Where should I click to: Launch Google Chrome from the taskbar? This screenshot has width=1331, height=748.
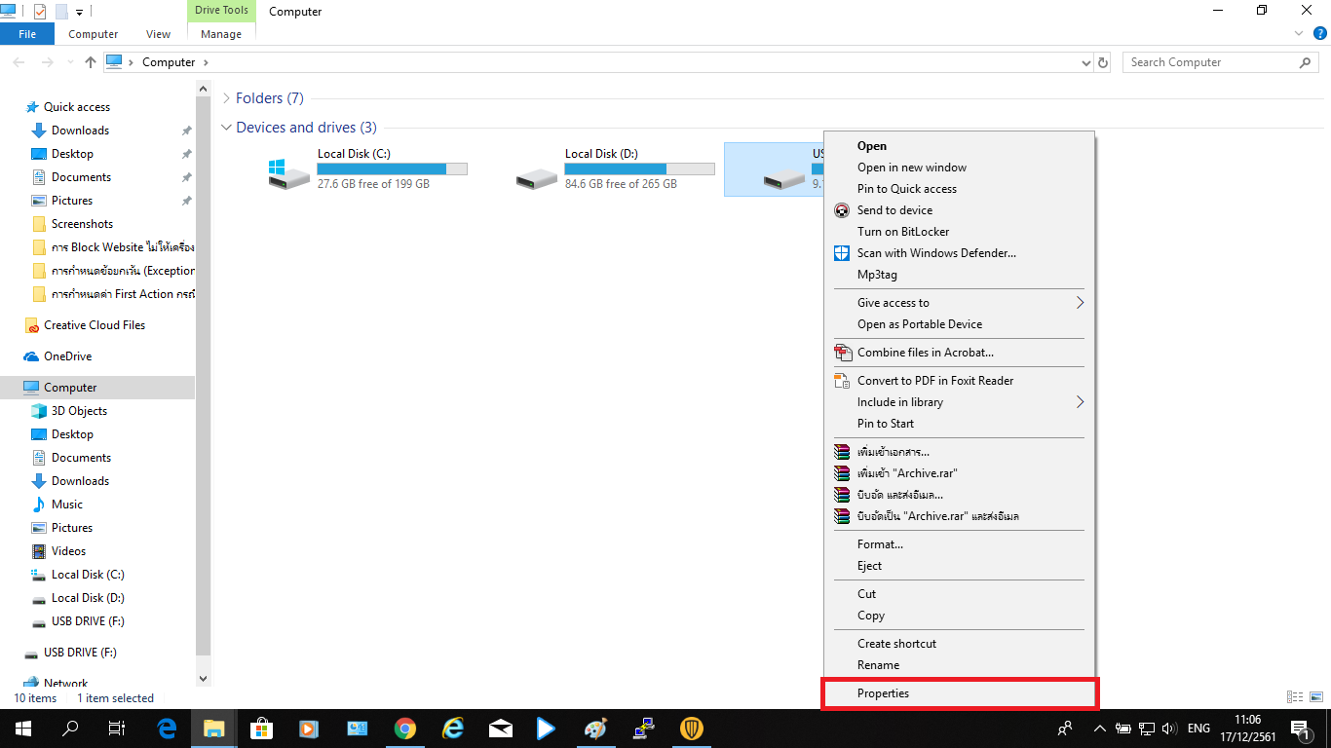click(x=405, y=729)
